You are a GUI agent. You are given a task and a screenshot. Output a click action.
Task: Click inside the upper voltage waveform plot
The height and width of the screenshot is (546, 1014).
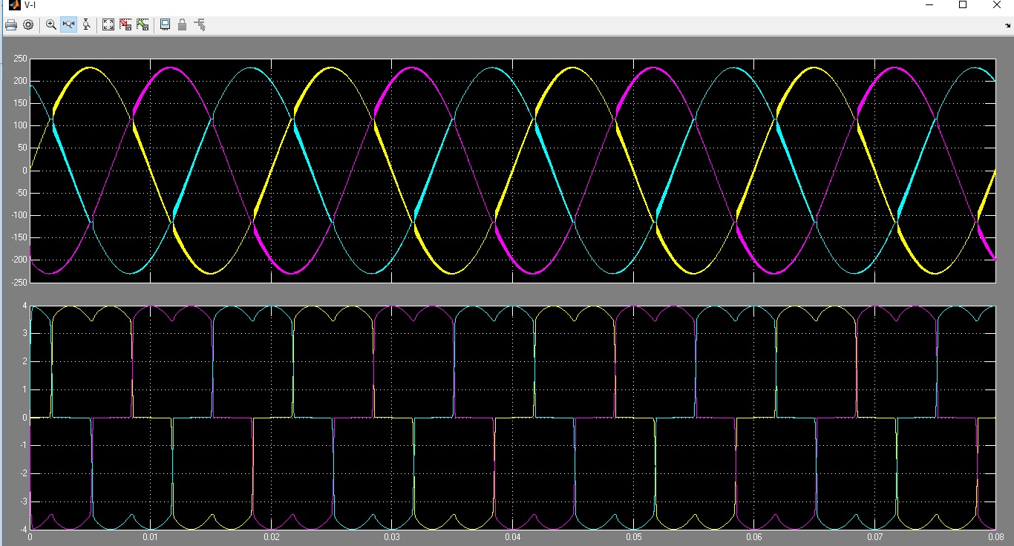512,171
